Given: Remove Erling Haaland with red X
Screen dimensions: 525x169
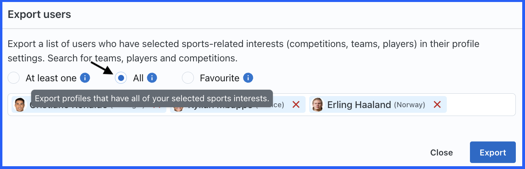Looking at the screenshot, I should point(437,105).
